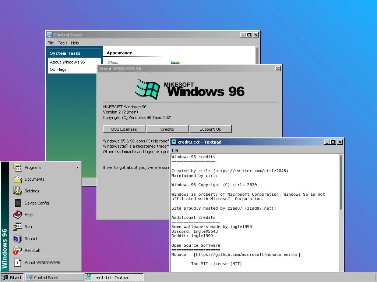The width and height of the screenshot is (377, 282).
Task: Click 'The MIT License (MIT)' text
Action: 216,264
